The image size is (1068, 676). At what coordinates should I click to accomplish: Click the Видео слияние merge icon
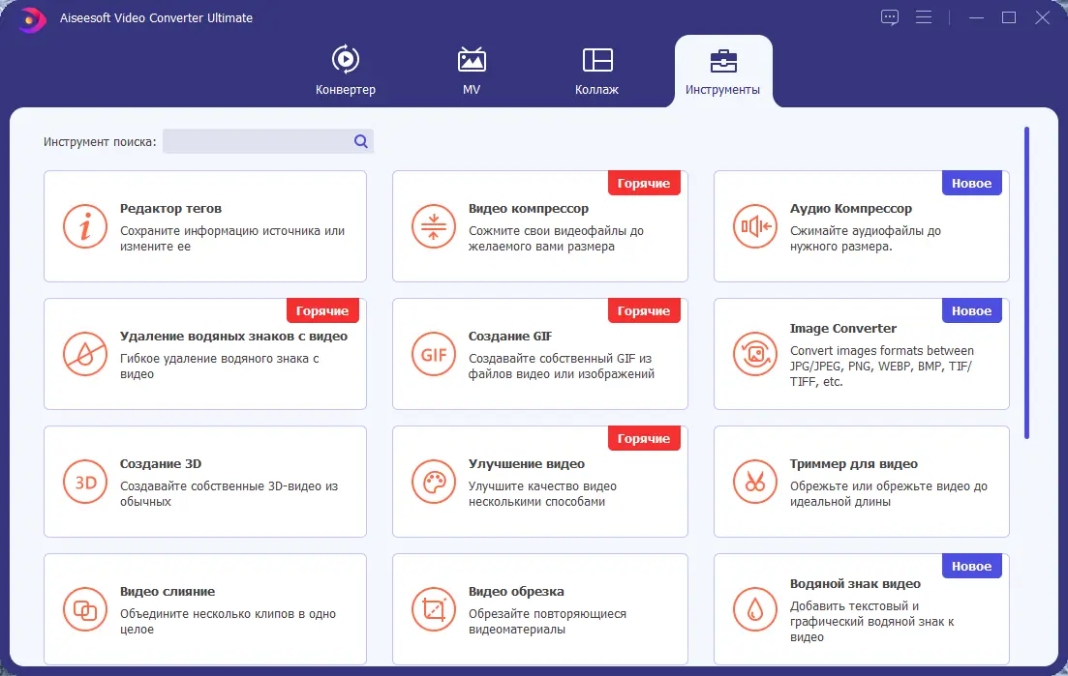pyautogui.click(x=85, y=609)
